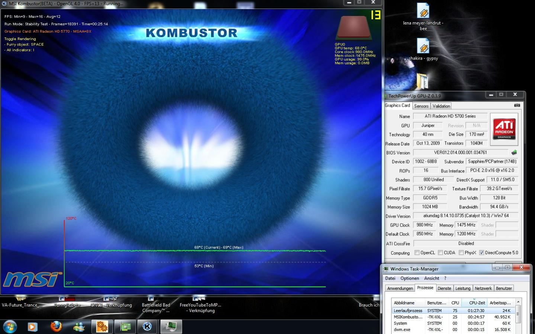Switch to the Benutzer tab
The height and width of the screenshot is (334, 535).
504,288
